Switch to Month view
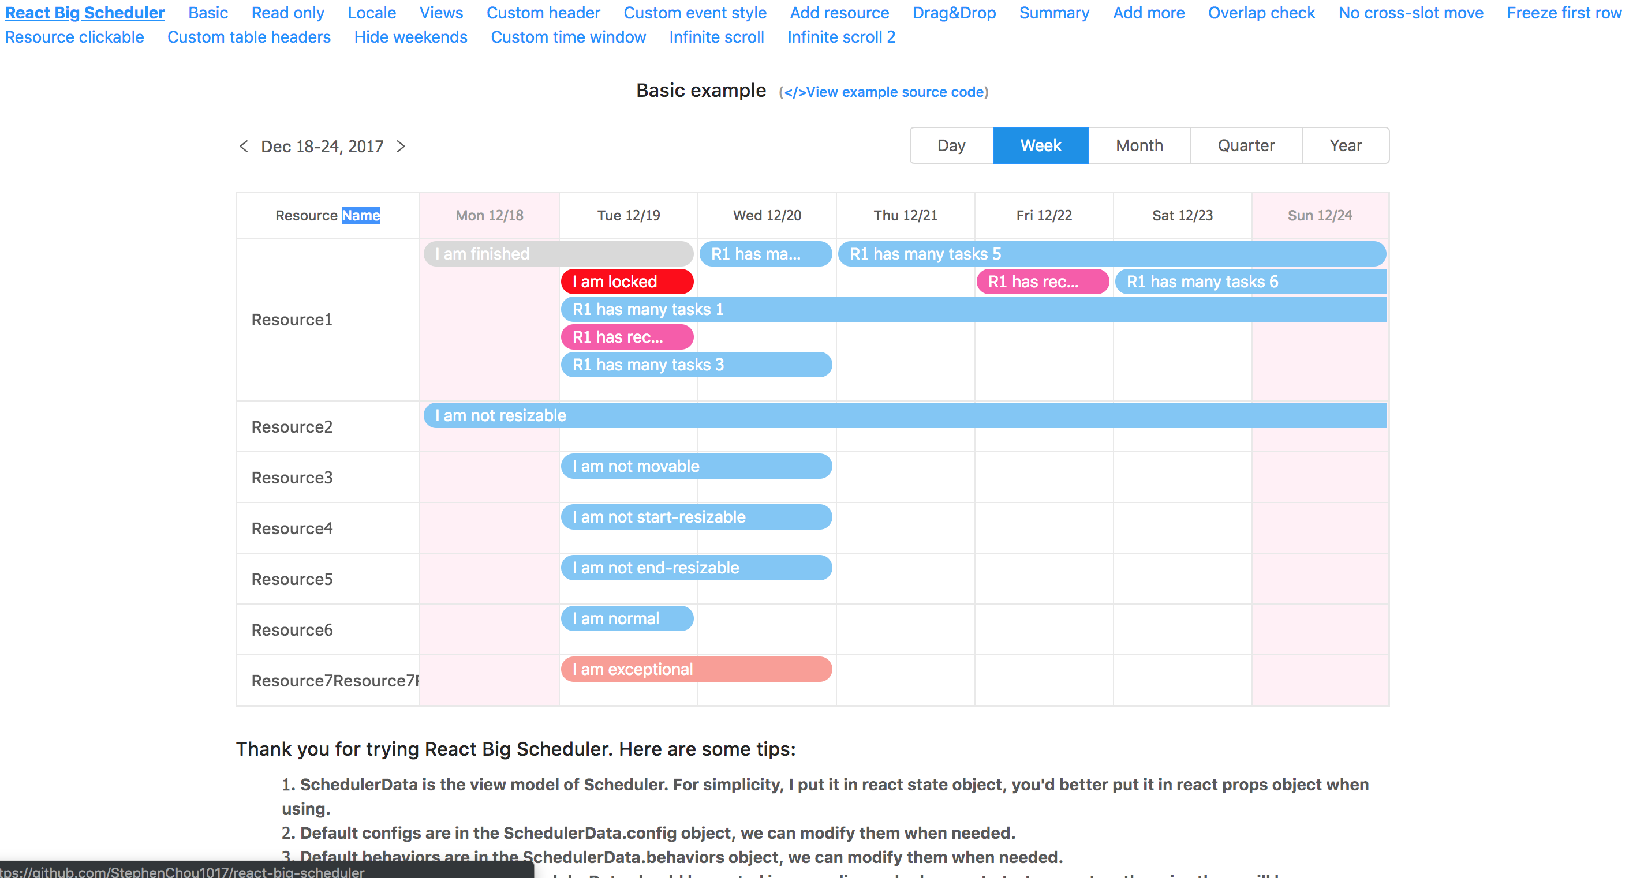This screenshot has width=1629, height=878. pos(1139,145)
